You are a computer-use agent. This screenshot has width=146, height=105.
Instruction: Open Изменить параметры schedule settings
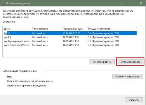pos(128,77)
